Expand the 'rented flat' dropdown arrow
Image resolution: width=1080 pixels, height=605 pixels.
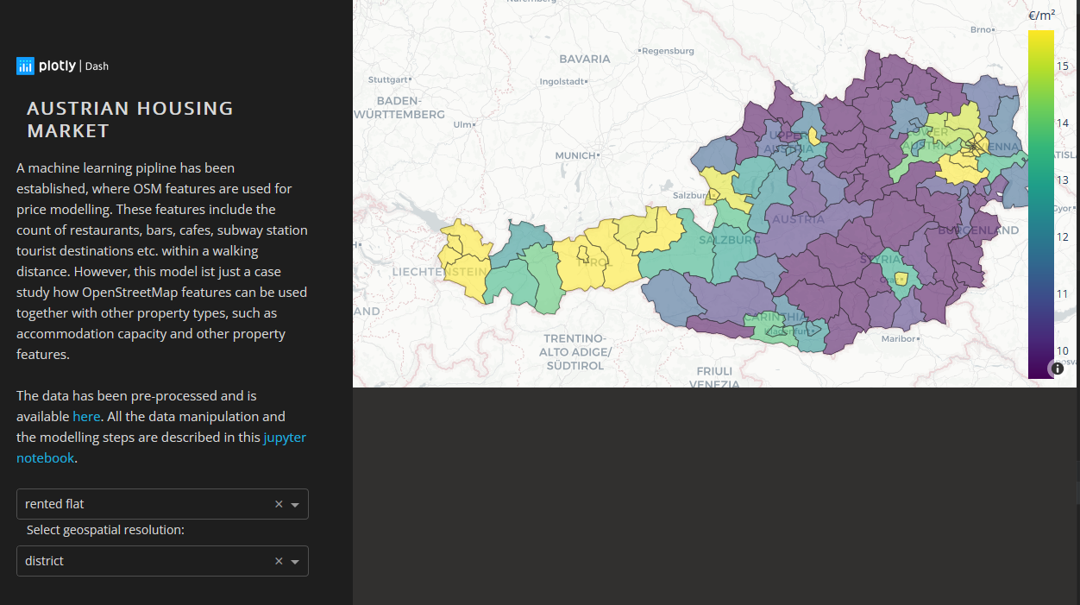(x=295, y=505)
